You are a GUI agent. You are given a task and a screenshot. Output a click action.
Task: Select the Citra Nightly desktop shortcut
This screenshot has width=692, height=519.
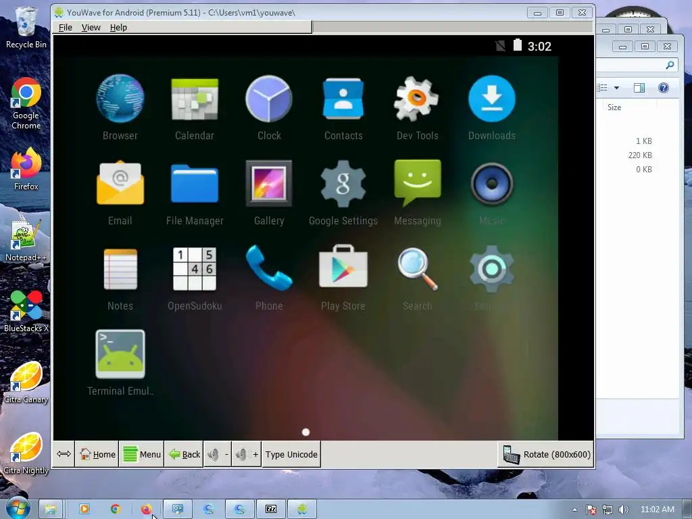coord(26,453)
